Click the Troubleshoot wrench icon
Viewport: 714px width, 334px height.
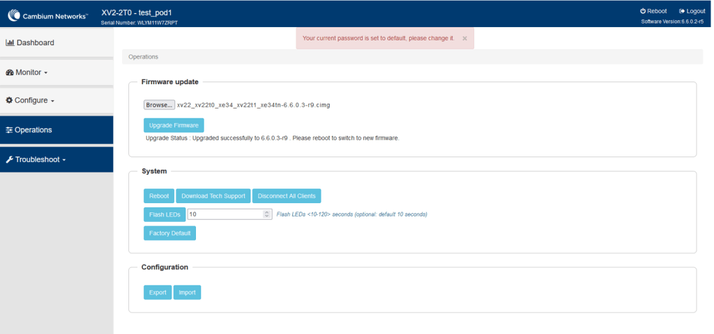(x=10, y=159)
